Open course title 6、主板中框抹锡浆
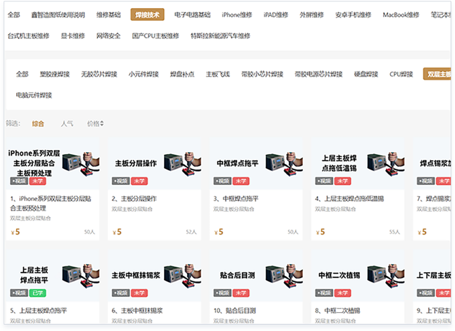 tap(137, 311)
